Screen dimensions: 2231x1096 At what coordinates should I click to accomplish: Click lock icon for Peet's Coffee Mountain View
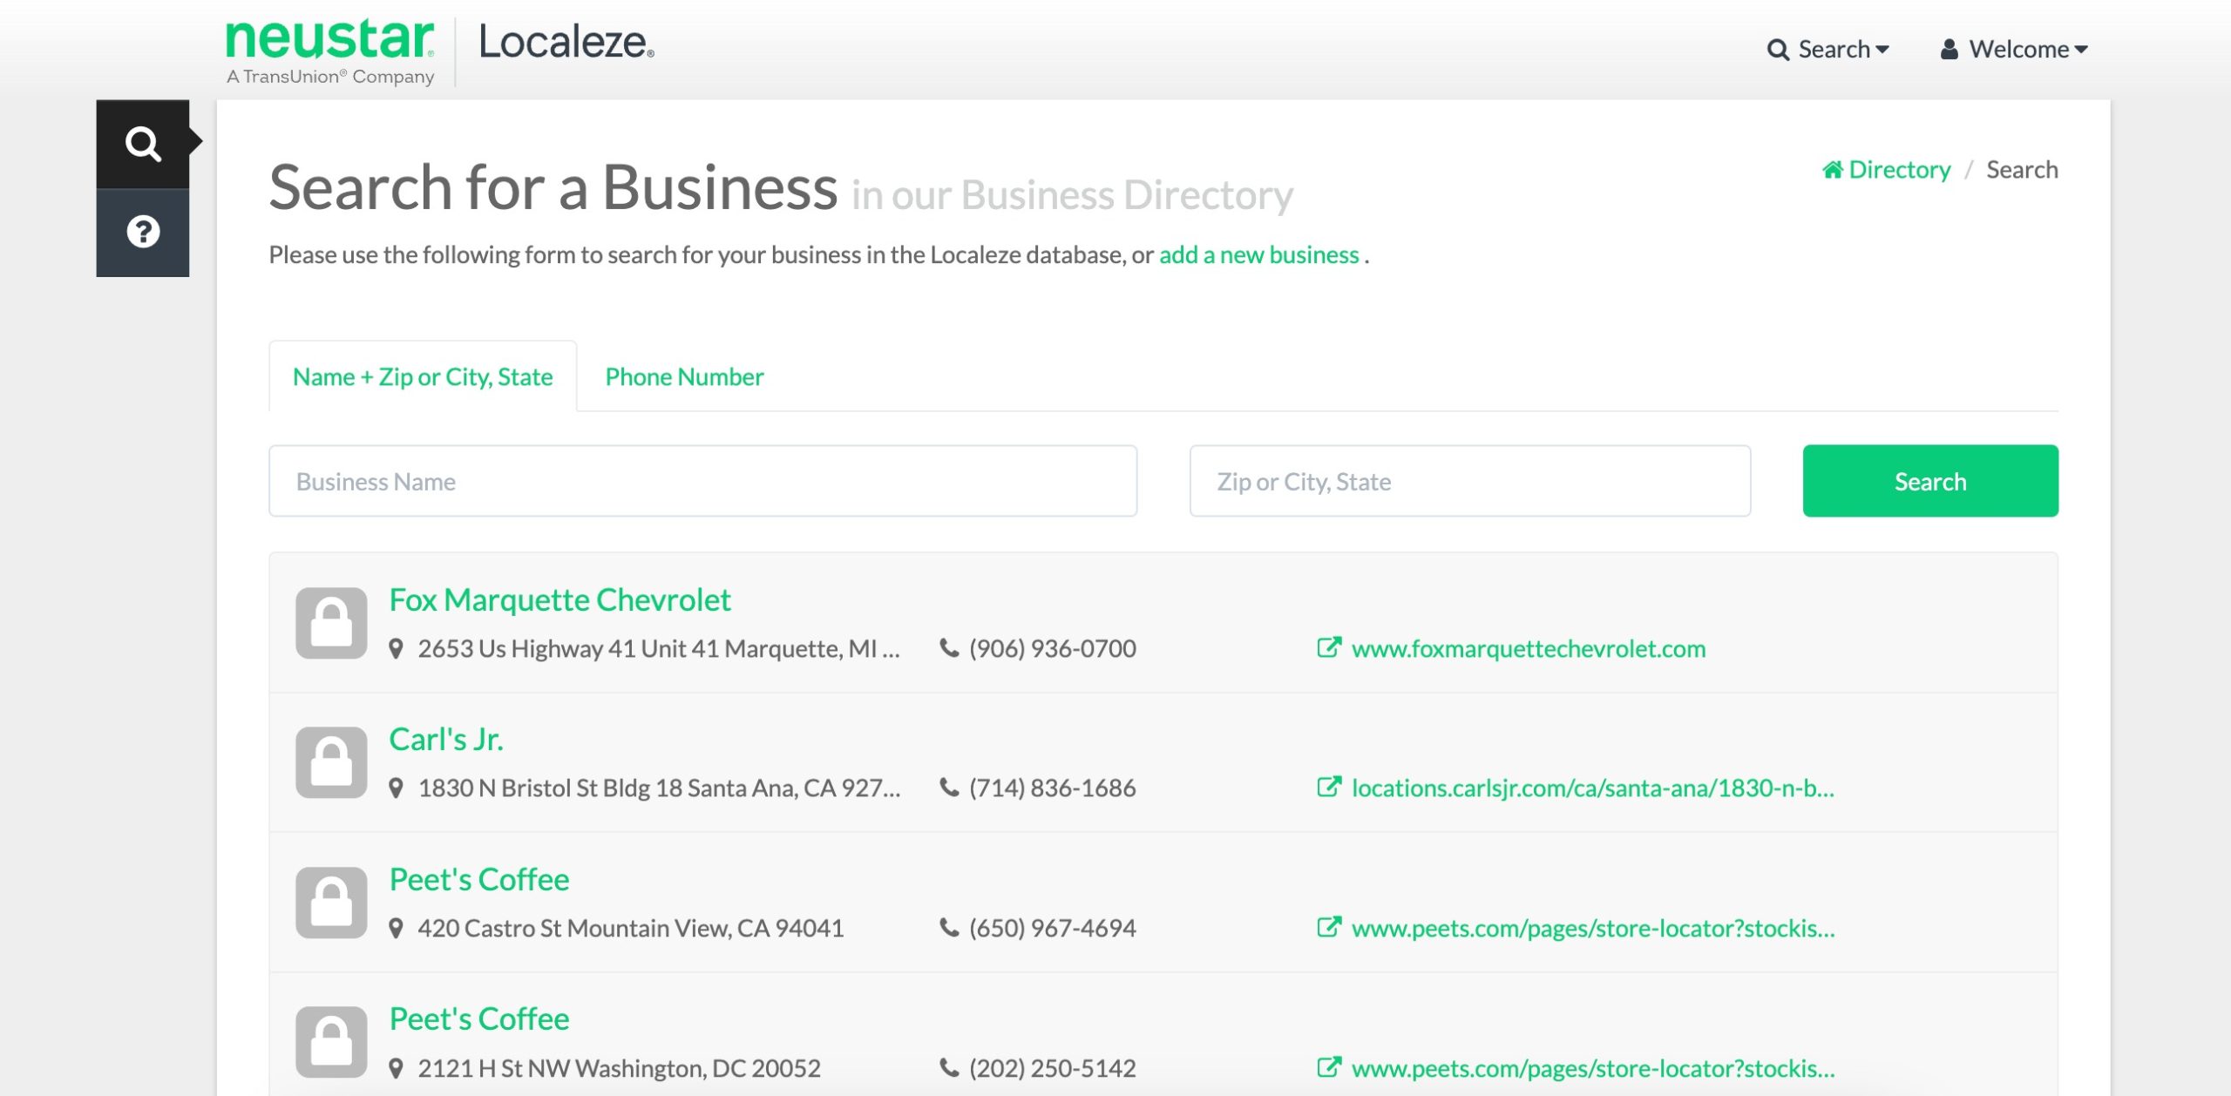point(331,903)
